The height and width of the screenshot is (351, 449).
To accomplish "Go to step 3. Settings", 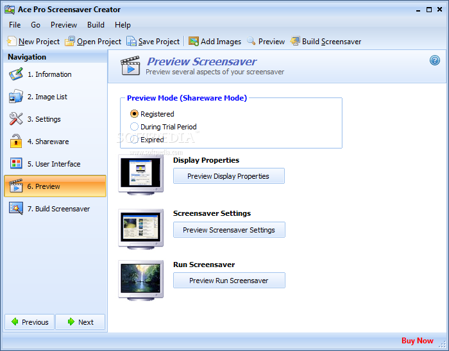I will 55,119.
